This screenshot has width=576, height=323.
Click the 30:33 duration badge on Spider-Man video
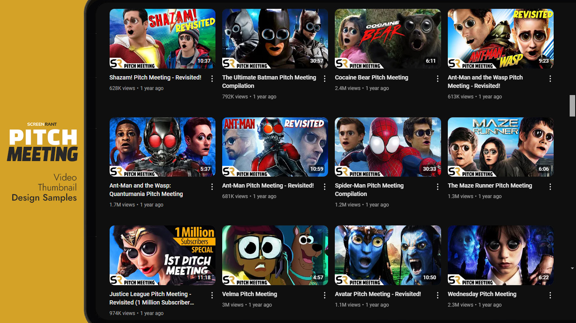pos(429,169)
